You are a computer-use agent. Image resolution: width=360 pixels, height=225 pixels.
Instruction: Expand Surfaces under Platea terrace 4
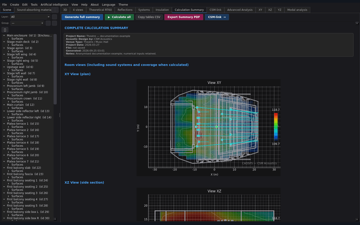pos(9,146)
